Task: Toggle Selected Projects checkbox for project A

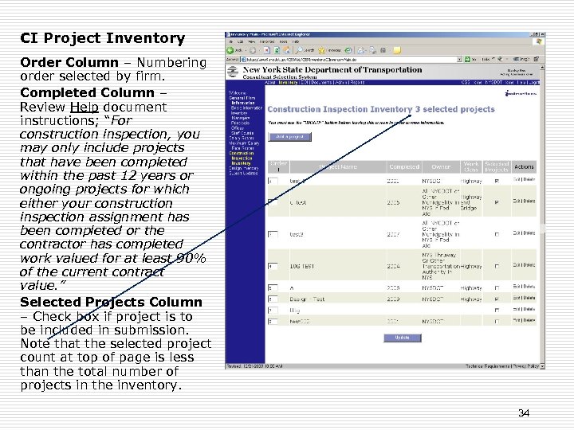Action: tap(497, 288)
